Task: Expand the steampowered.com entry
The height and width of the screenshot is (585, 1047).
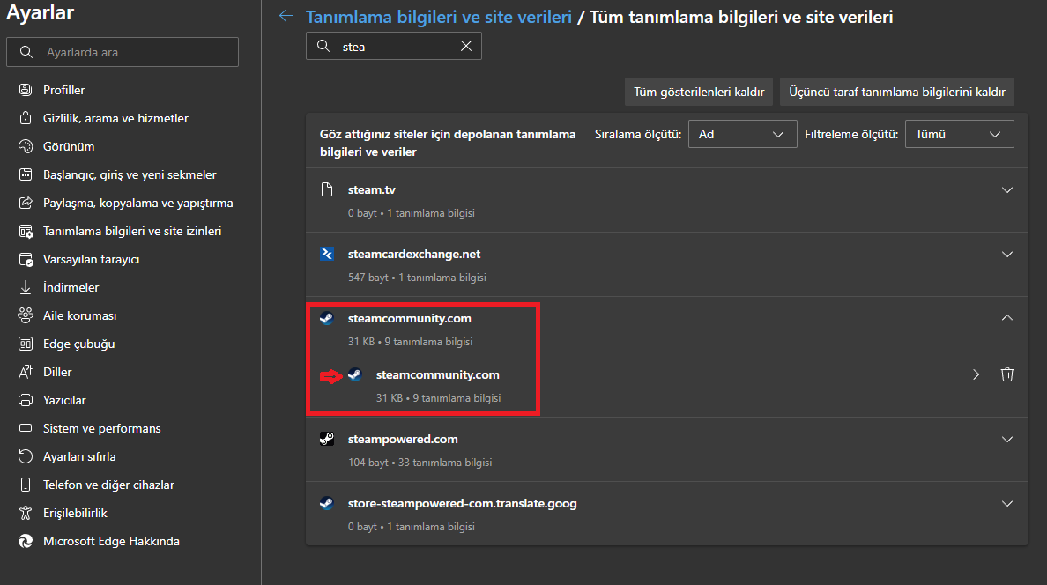Action: pos(1007,439)
